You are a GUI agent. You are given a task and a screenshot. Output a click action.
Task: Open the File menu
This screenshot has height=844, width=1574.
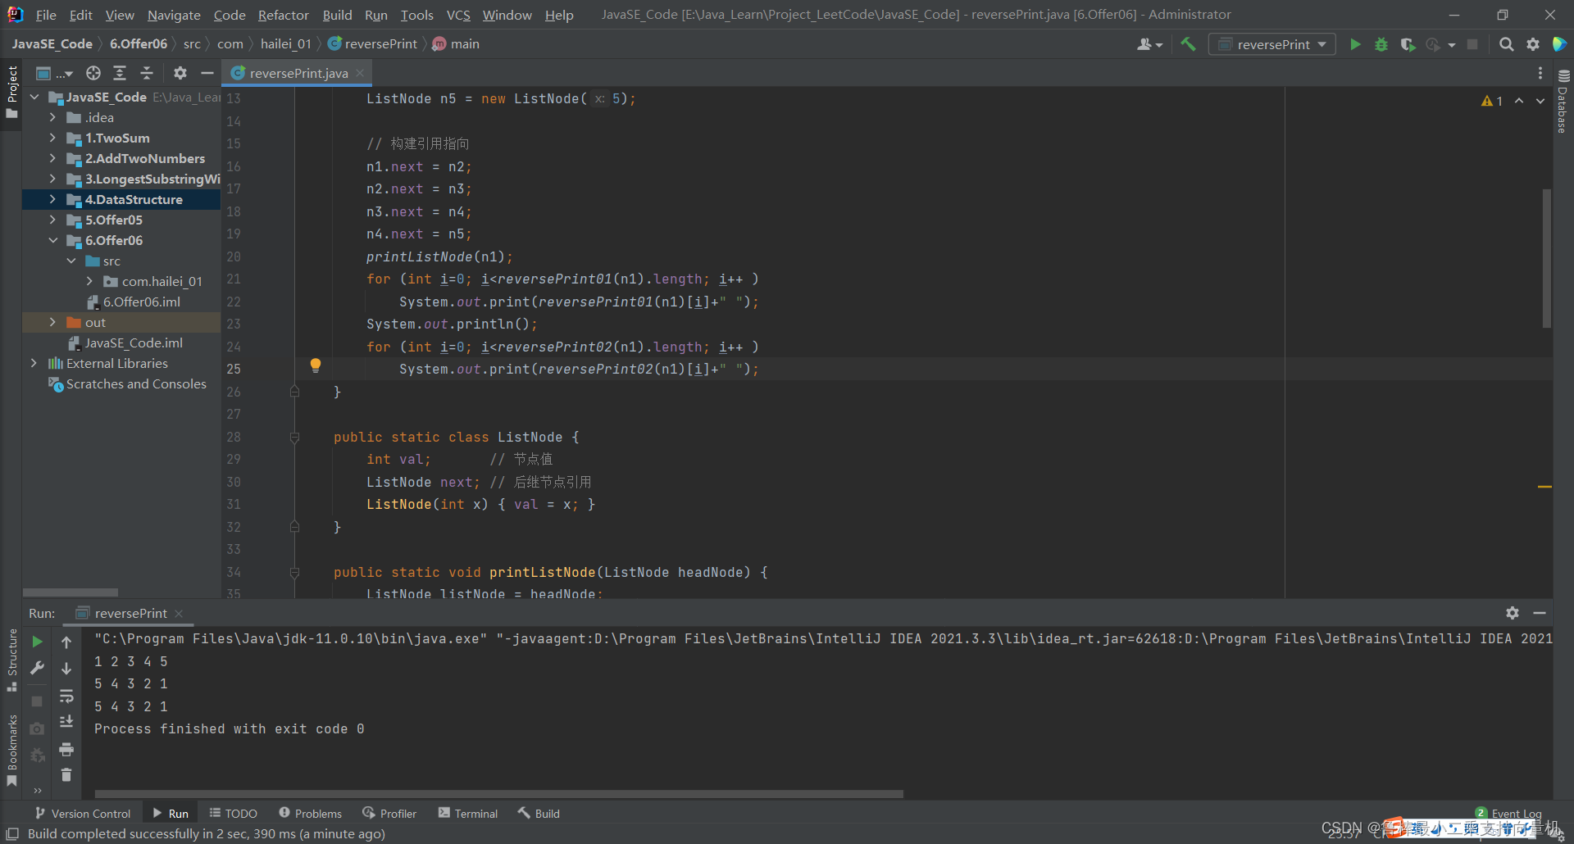coord(46,15)
